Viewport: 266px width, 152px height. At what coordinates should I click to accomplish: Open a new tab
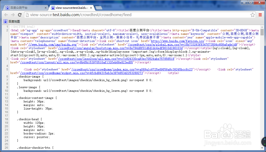(x=99, y=8)
